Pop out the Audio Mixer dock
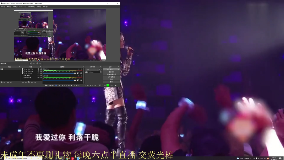This screenshot has width=284, height=160. tap(83, 67)
